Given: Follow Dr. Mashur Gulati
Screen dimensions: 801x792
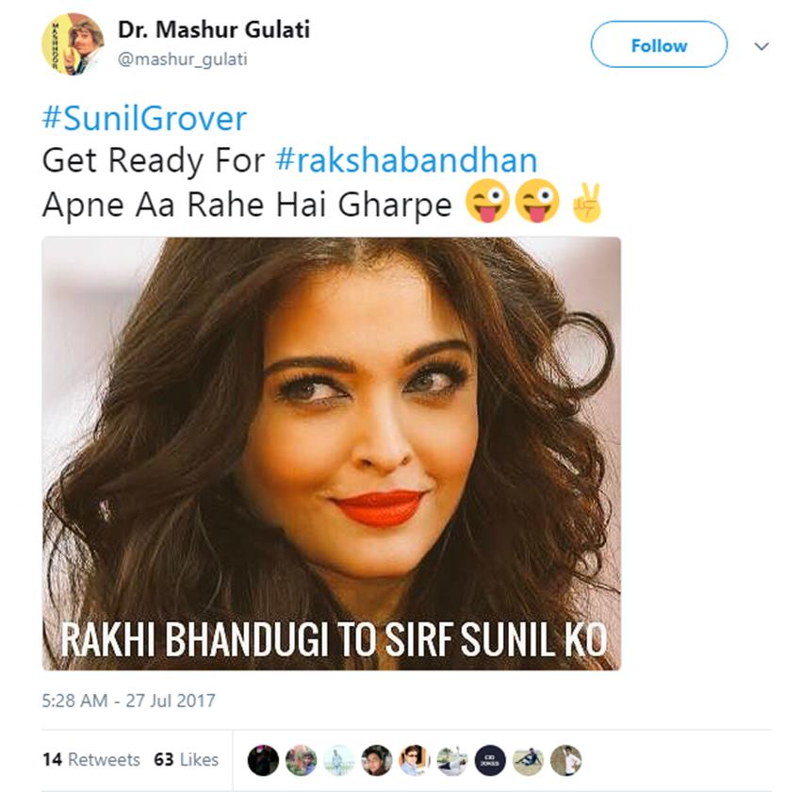Looking at the screenshot, I should pyautogui.click(x=659, y=45).
